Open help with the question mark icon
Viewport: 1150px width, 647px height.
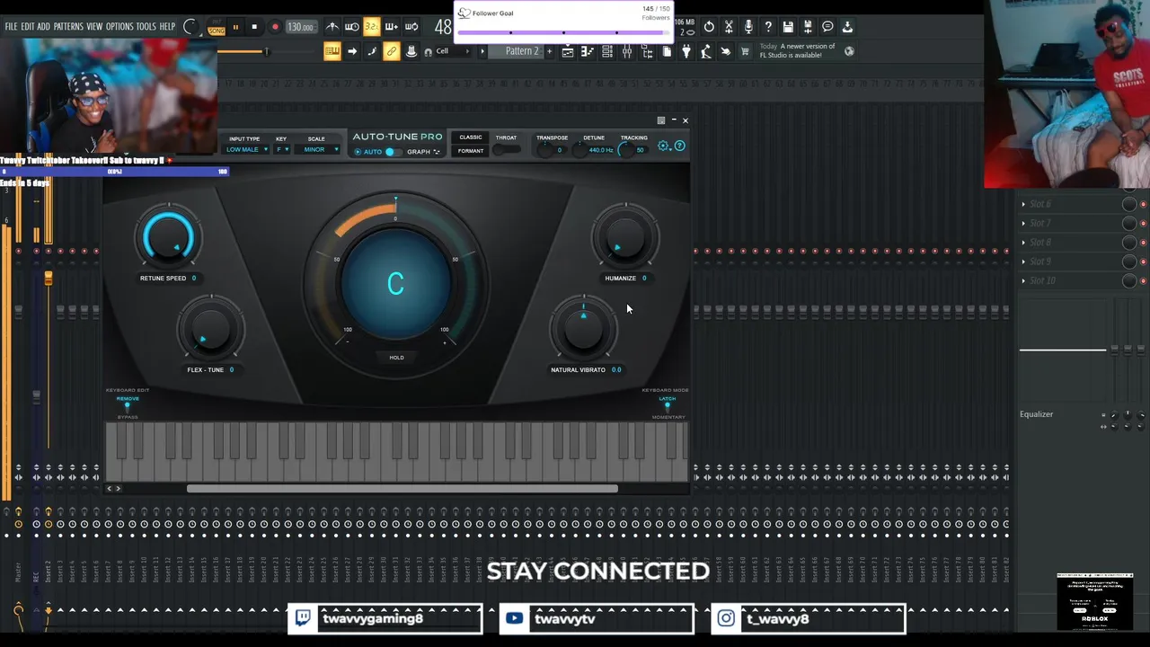768,27
